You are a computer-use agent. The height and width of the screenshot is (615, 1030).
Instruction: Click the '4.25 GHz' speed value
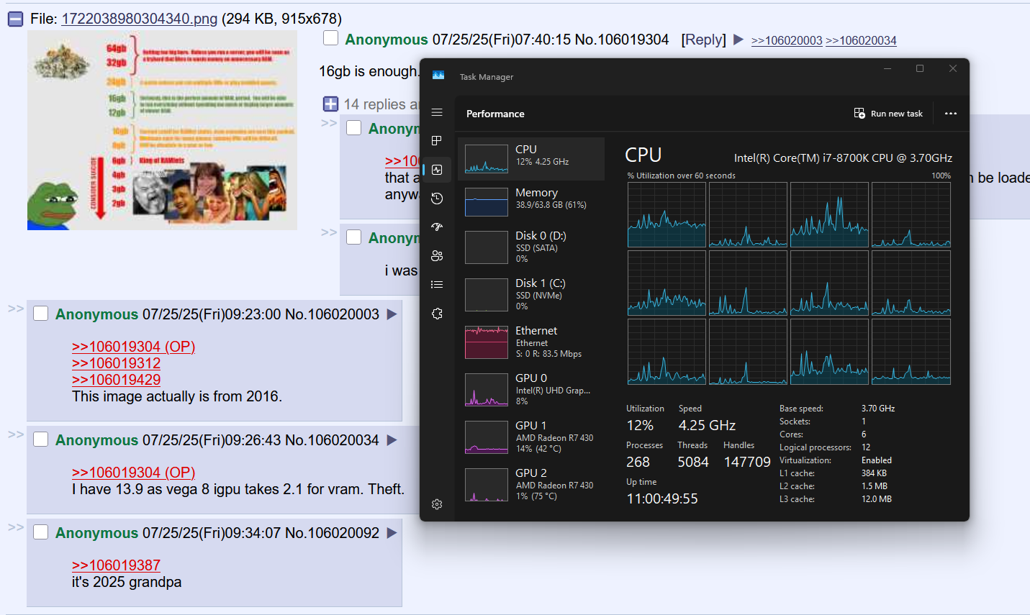click(x=707, y=425)
